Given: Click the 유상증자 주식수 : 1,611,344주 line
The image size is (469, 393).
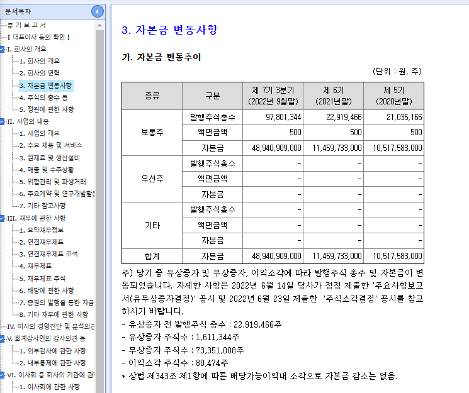Looking at the screenshot, I should pos(181,337).
